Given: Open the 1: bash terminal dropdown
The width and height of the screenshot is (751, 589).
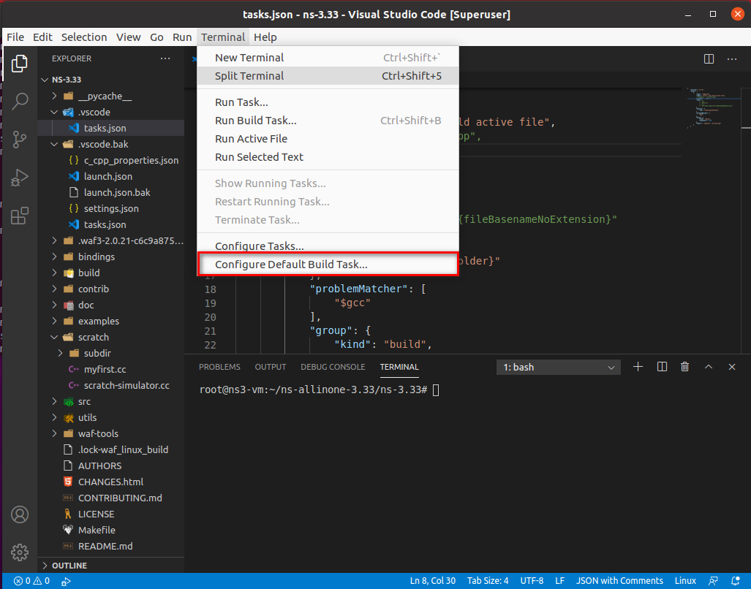Looking at the screenshot, I should [559, 368].
